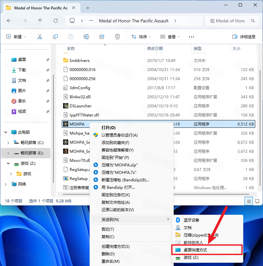This screenshot has height=266, width=263.
Task: Click the MOHPA application icon
Action: pos(65,124)
